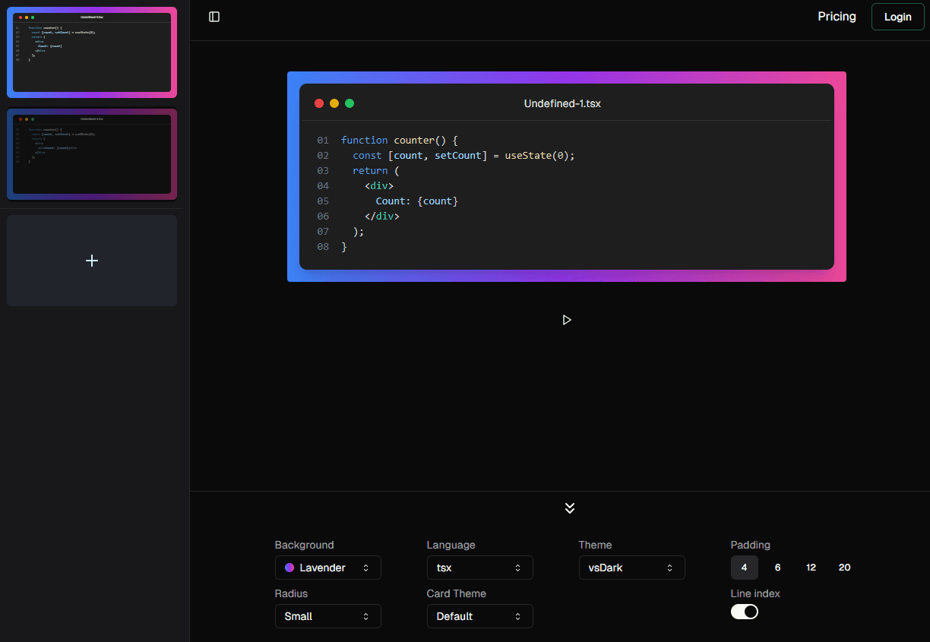Click the yellow dot in code window
Screen dimensions: 930x642
tap(334, 103)
